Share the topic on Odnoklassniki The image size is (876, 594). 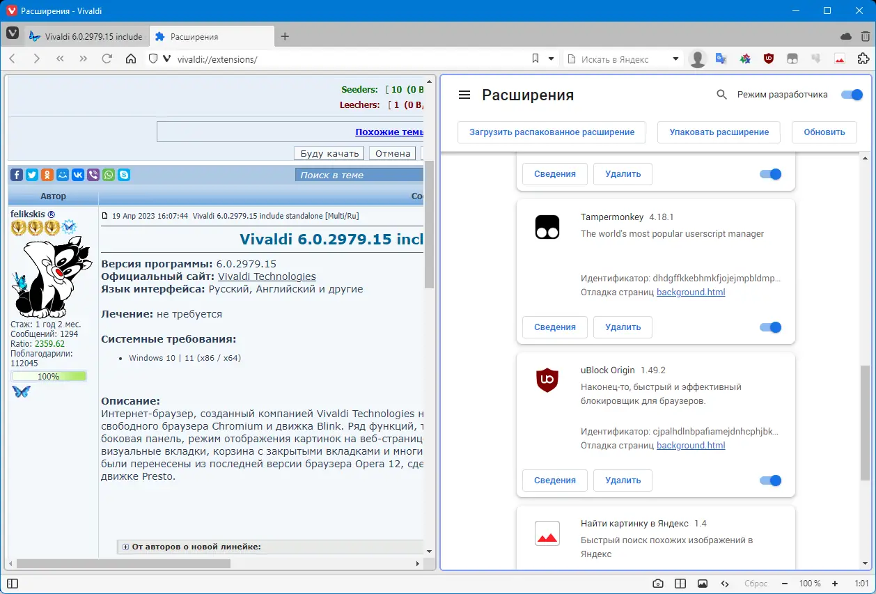click(47, 175)
